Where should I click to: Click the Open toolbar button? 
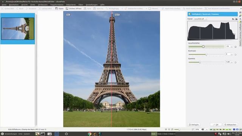point(59,9)
